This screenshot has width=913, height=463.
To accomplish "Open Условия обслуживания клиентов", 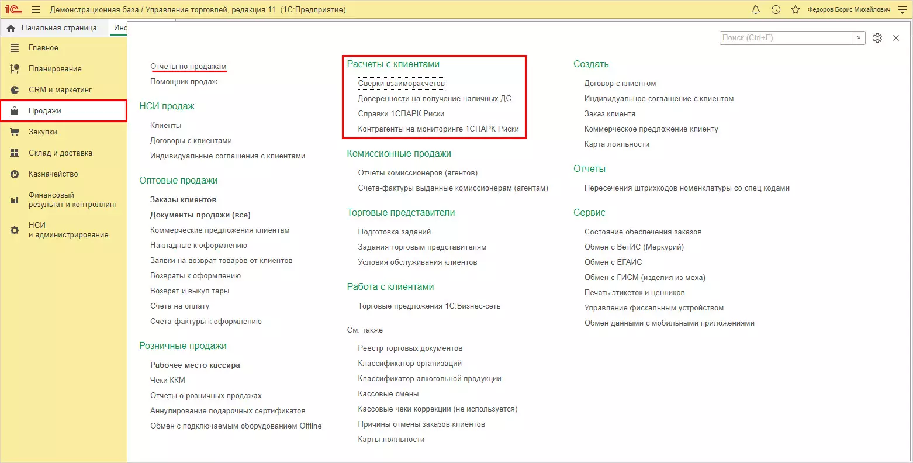I will 418,262.
